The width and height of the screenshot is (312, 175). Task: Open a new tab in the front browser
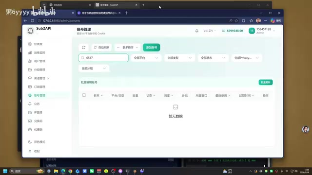coord(127,13)
